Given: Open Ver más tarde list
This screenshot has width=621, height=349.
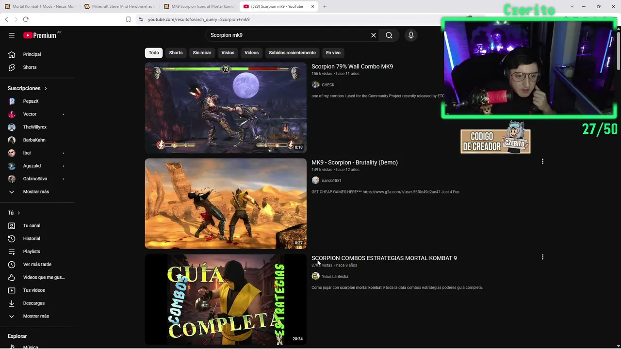Looking at the screenshot, I should pyautogui.click(x=37, y=264).
